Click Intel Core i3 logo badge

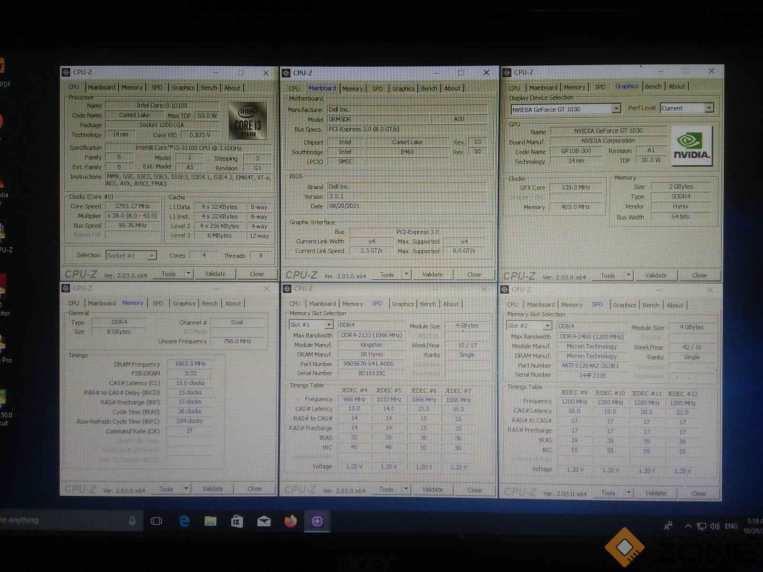click(x=247, y=120)
